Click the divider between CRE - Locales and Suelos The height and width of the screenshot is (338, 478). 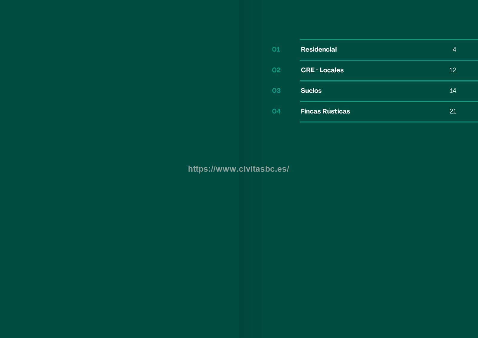[388, 81]
